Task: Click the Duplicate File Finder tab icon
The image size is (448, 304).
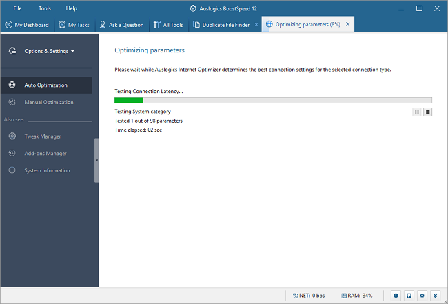Action: click(x=196, y=25)
